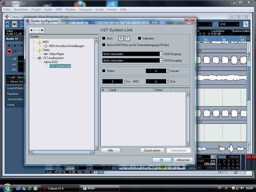Click the Versatz value stepper arrows
This screenshot has width=256, height=192.
click(167, 71)
